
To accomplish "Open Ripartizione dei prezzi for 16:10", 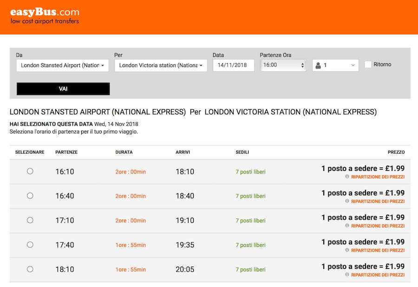I will click(x=378, y=177).
